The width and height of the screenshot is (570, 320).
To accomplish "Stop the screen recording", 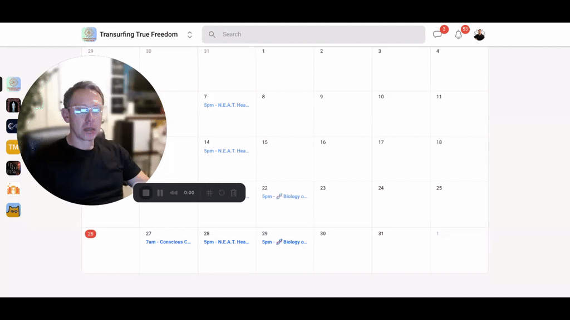I will point(146,193).
